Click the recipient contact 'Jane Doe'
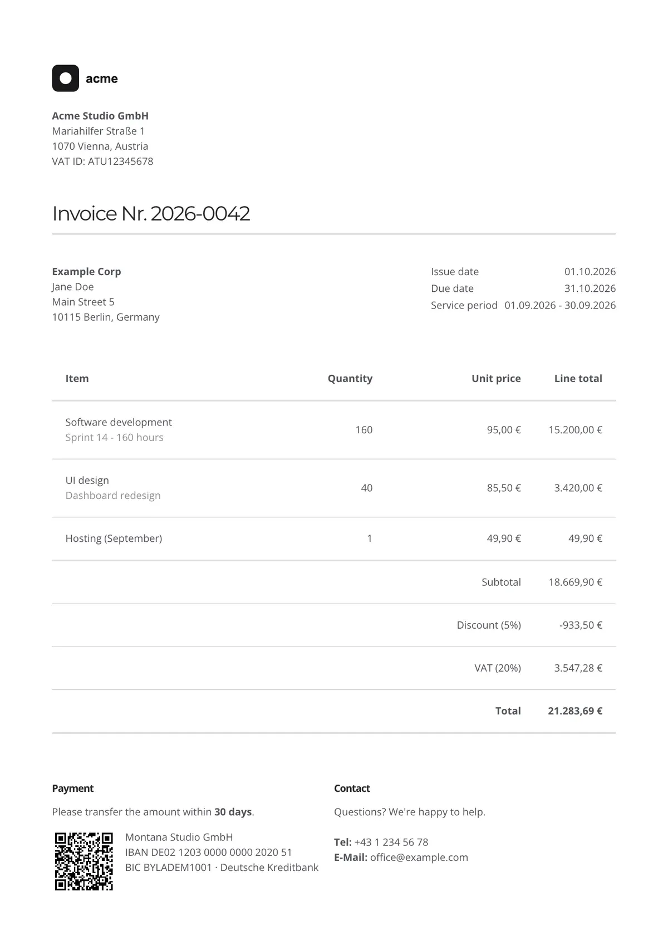The width and height of the screenshot is (668, 945). (x=73, y=287)
